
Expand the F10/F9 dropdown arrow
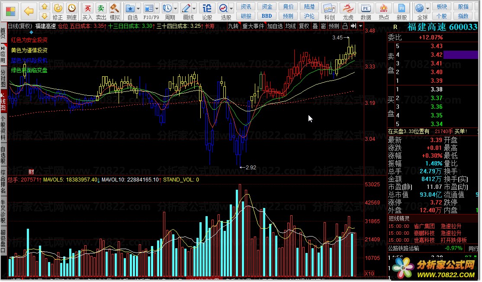pyautogui.click(x=157, y=9)
